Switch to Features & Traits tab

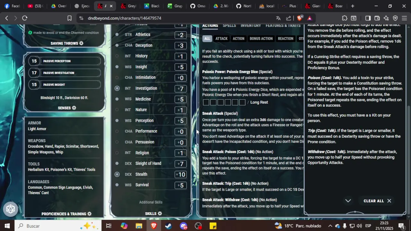point(283,25)
